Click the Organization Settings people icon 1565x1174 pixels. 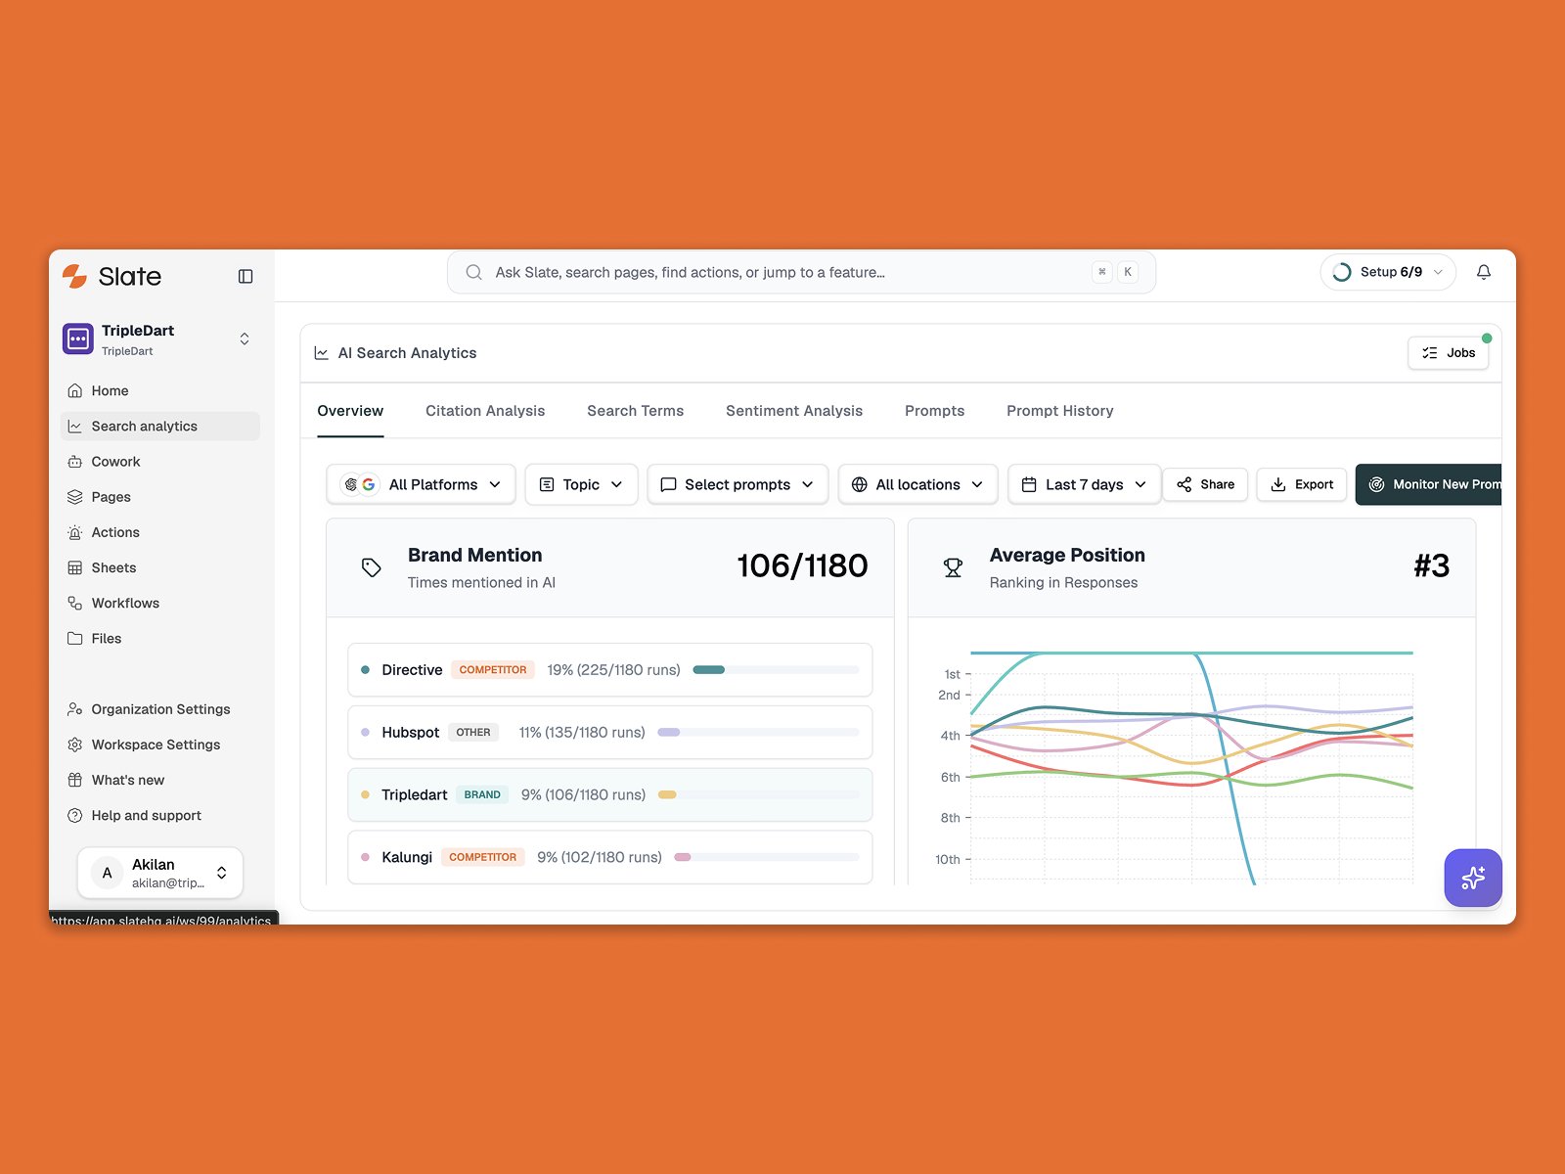[x=75, y=709]
